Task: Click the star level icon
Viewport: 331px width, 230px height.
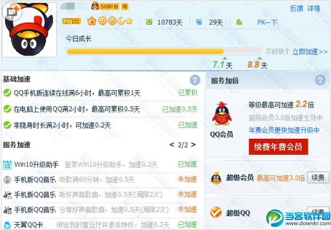Action: [x=129, y=21]
